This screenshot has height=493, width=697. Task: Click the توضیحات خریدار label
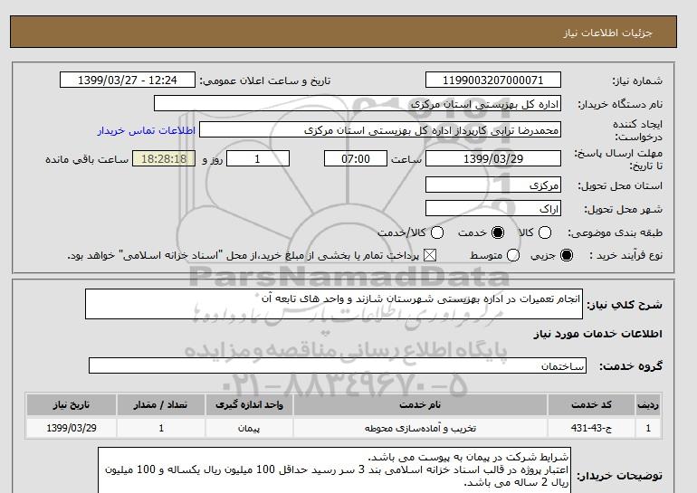click(620, 476)
